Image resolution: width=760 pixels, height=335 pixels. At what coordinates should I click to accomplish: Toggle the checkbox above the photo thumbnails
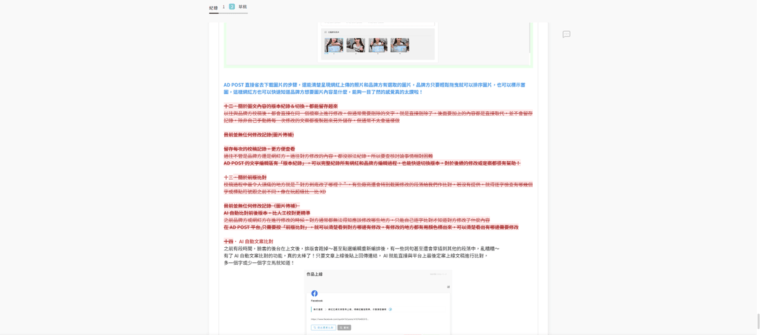click(x=326, y=32)
